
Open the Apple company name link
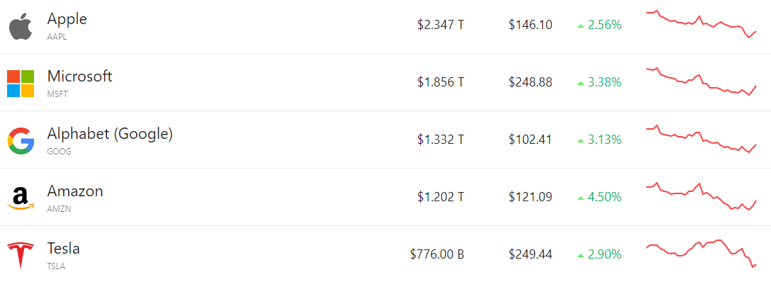pos(67,18)
